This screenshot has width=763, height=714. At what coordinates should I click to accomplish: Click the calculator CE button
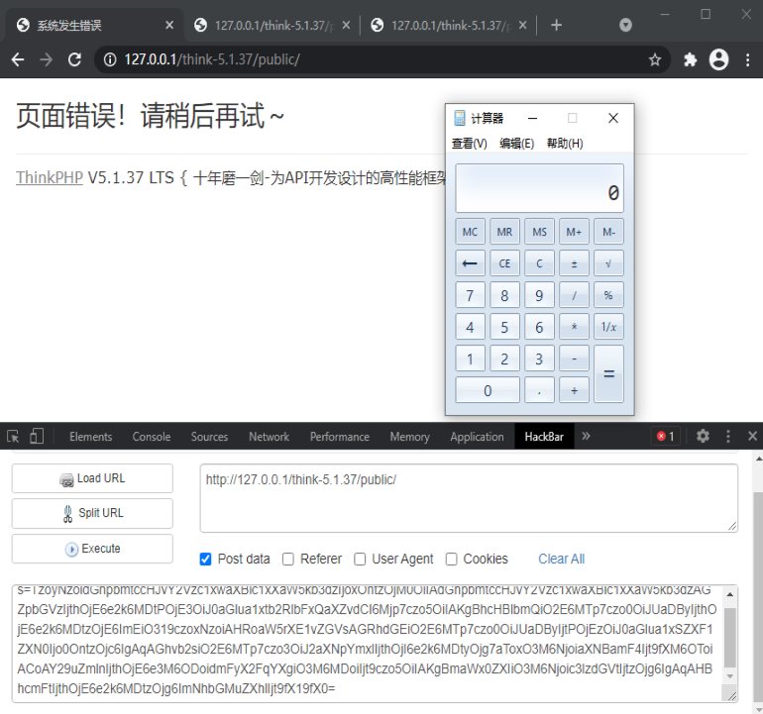[504, 263]
